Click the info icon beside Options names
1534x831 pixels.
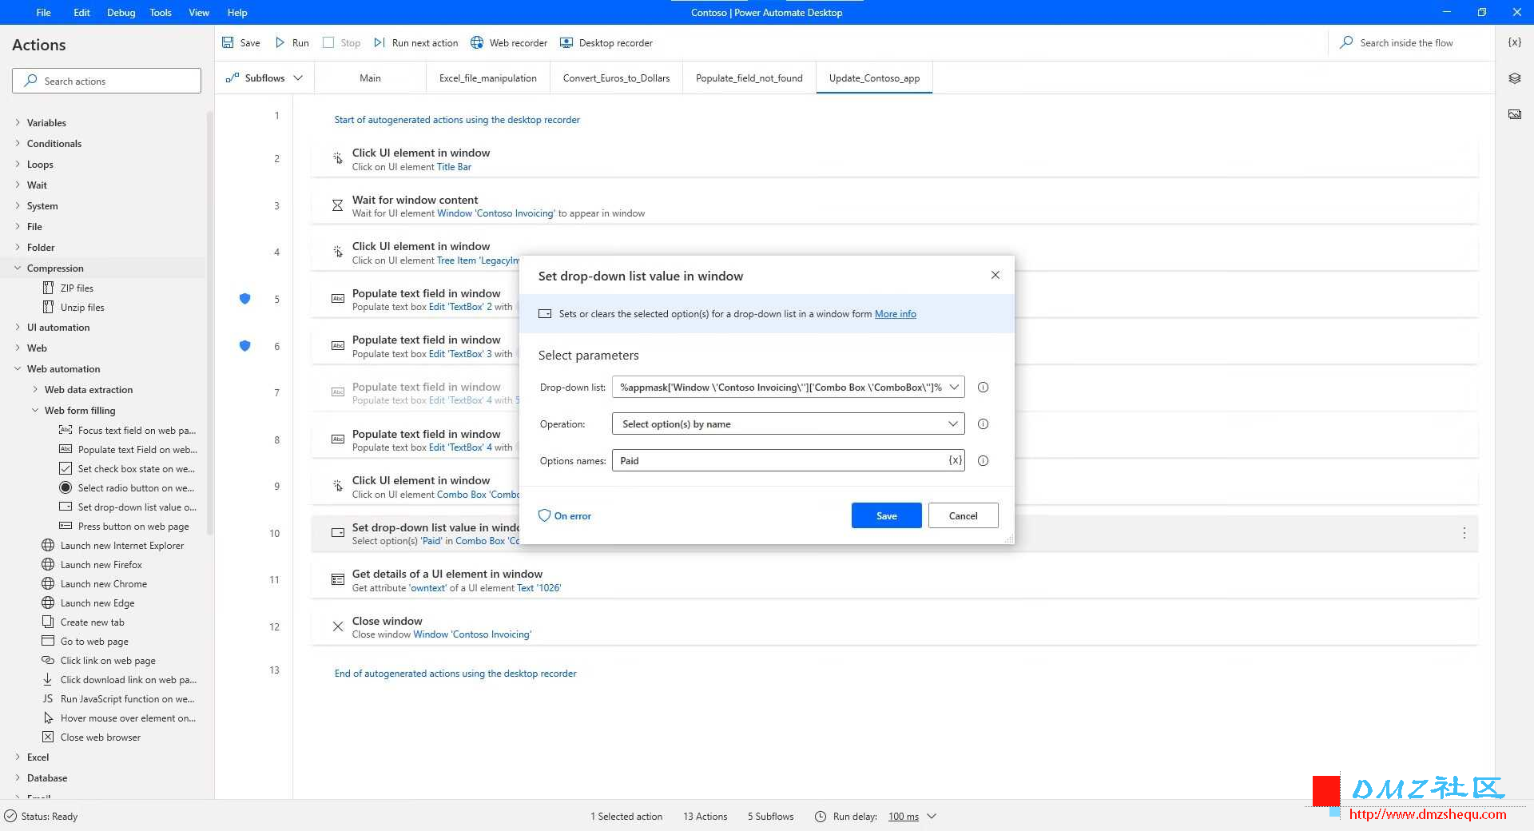click(983, 461)
